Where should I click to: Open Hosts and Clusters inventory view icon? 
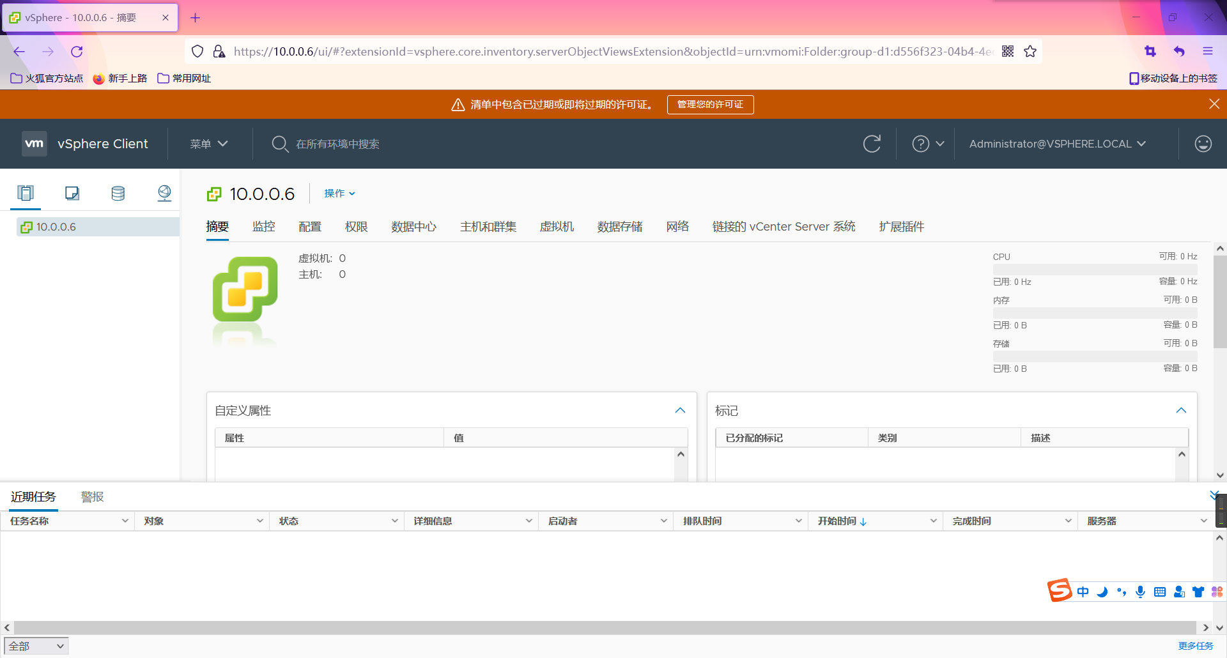(26, 193)
